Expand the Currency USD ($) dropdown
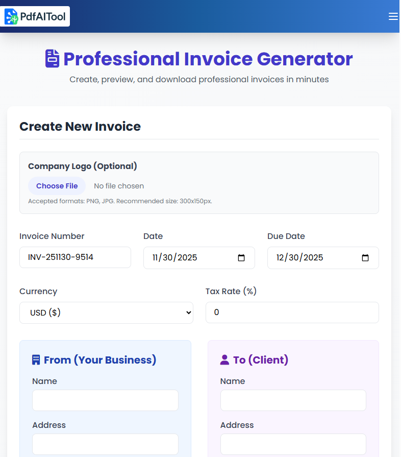The width and height of the screenshot is (401, 457). pyautogui.click(x=106, y=312)
